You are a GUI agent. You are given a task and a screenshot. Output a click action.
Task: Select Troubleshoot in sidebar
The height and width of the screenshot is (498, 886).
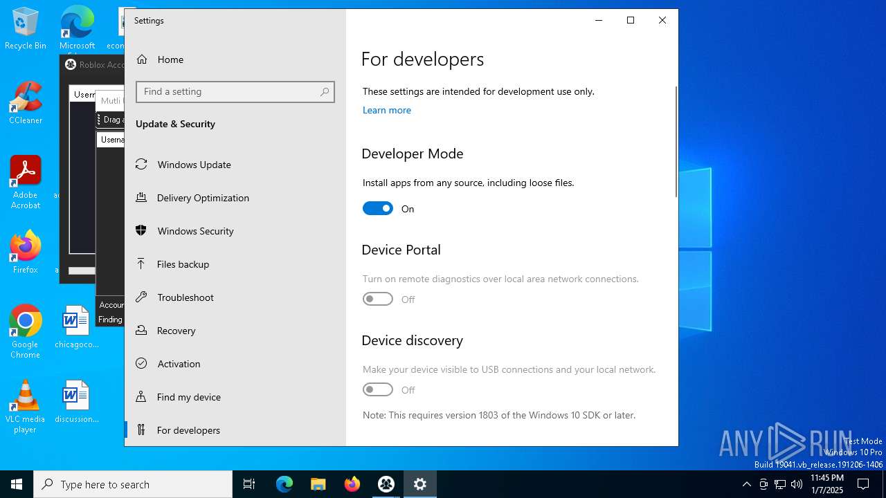[x=235, y=297]
